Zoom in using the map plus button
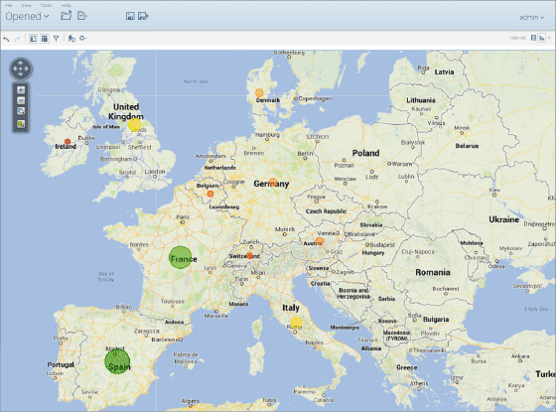 click(x=21, y=90)
